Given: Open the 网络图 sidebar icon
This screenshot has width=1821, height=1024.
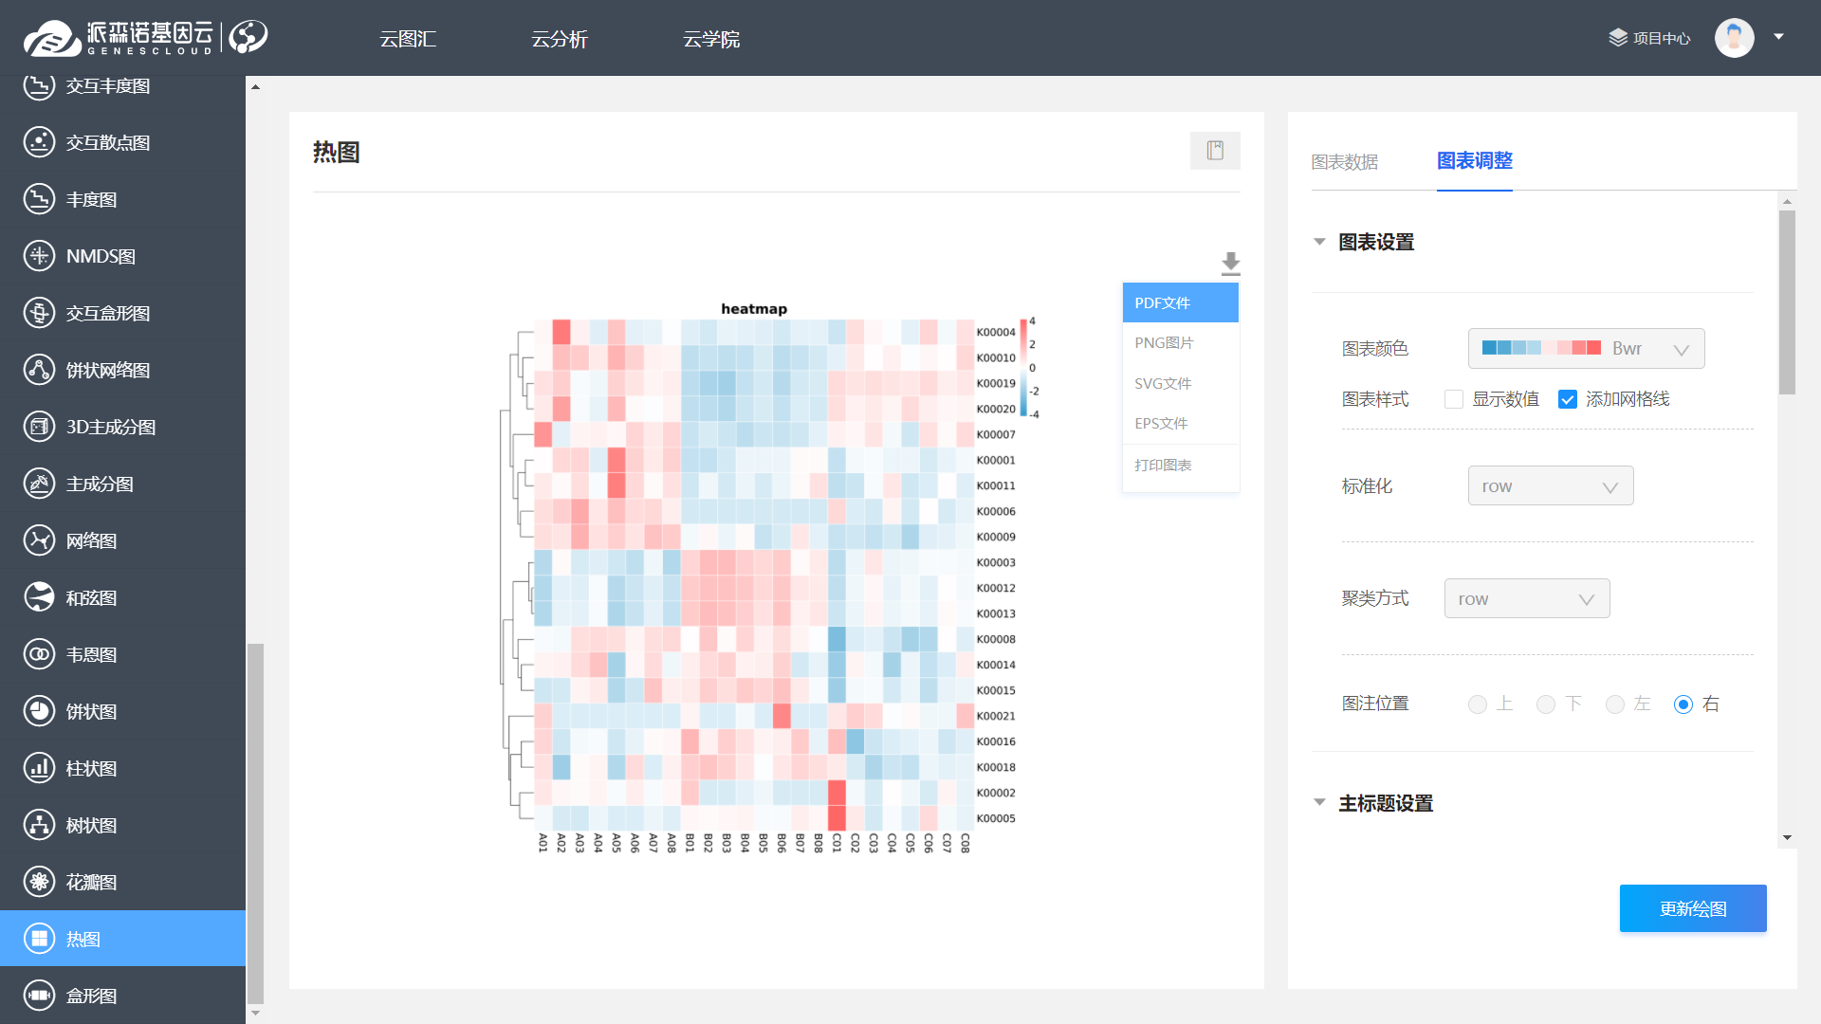Looking at the screenshot, I should click(39, 540).
